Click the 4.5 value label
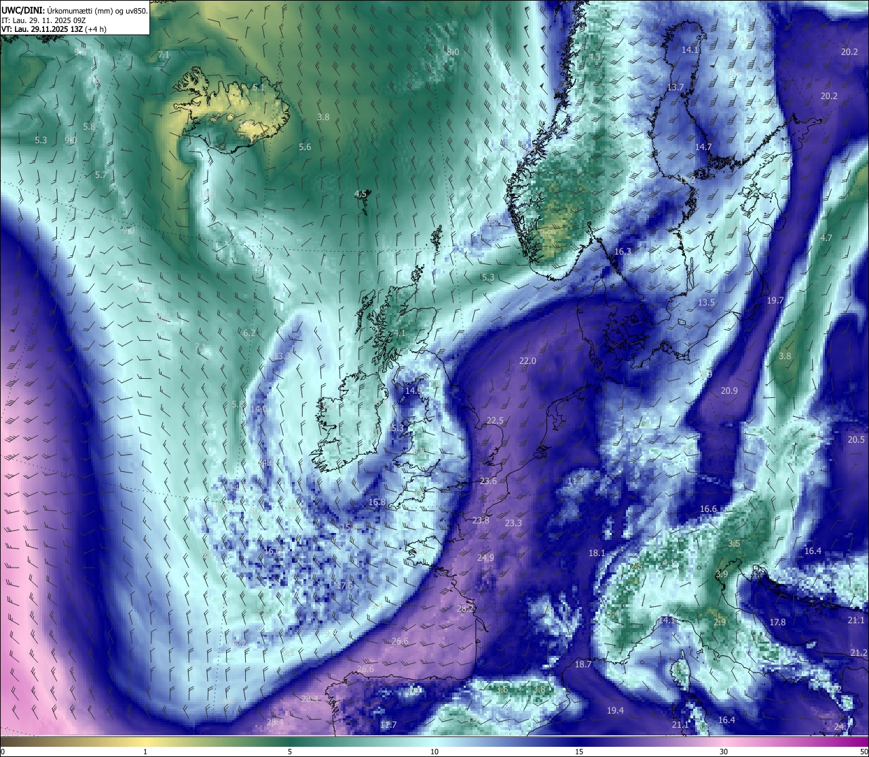The width and height of the screenshot is (869, 757). (360, 194)
